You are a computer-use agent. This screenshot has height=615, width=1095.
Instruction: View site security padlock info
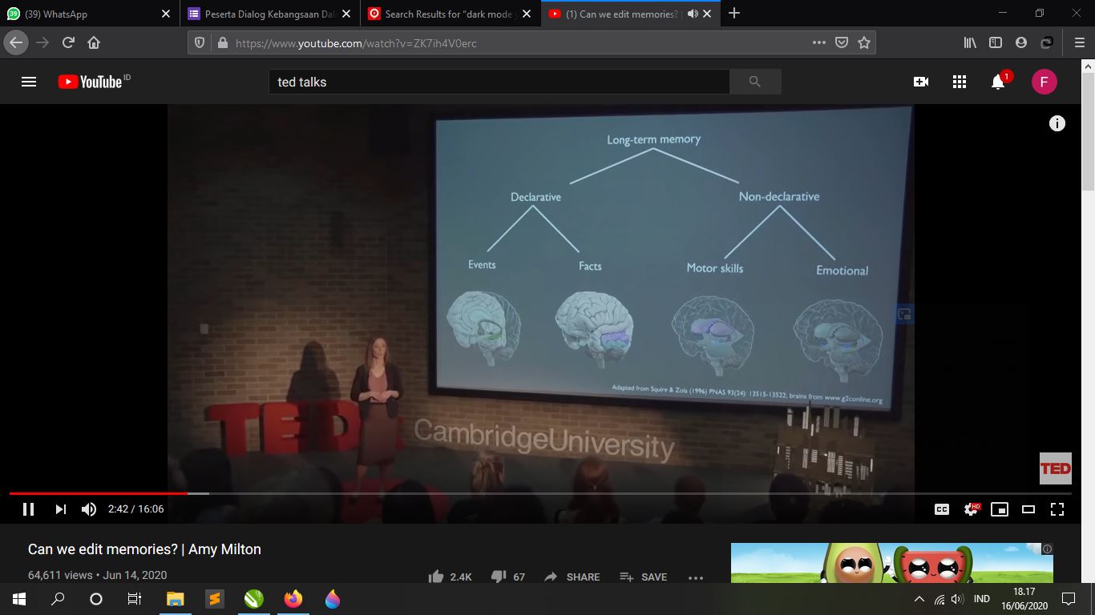[222, 42]
